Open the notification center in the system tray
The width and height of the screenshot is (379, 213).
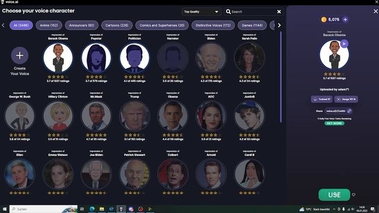coord(372,209)
